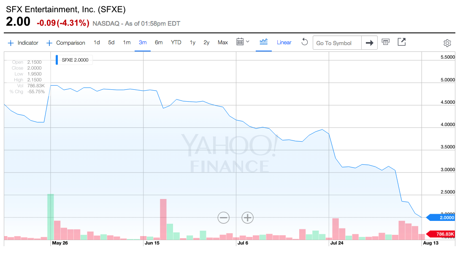Open chart in pop-out window
Viewport: 460px width, 258px height.
click(402, 42)
